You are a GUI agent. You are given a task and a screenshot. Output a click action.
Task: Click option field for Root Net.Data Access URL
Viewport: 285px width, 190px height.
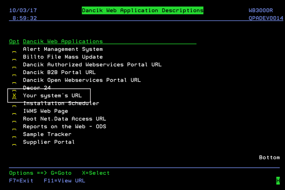14,119
